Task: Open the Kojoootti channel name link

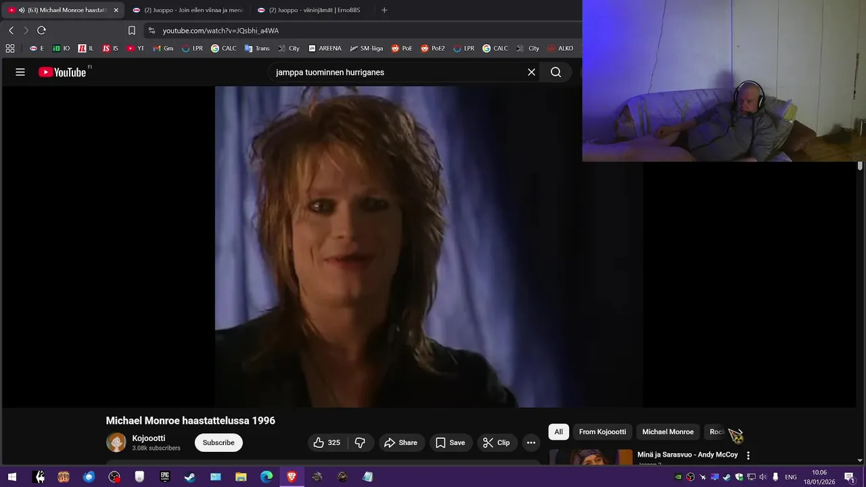Action: [149, 438]
